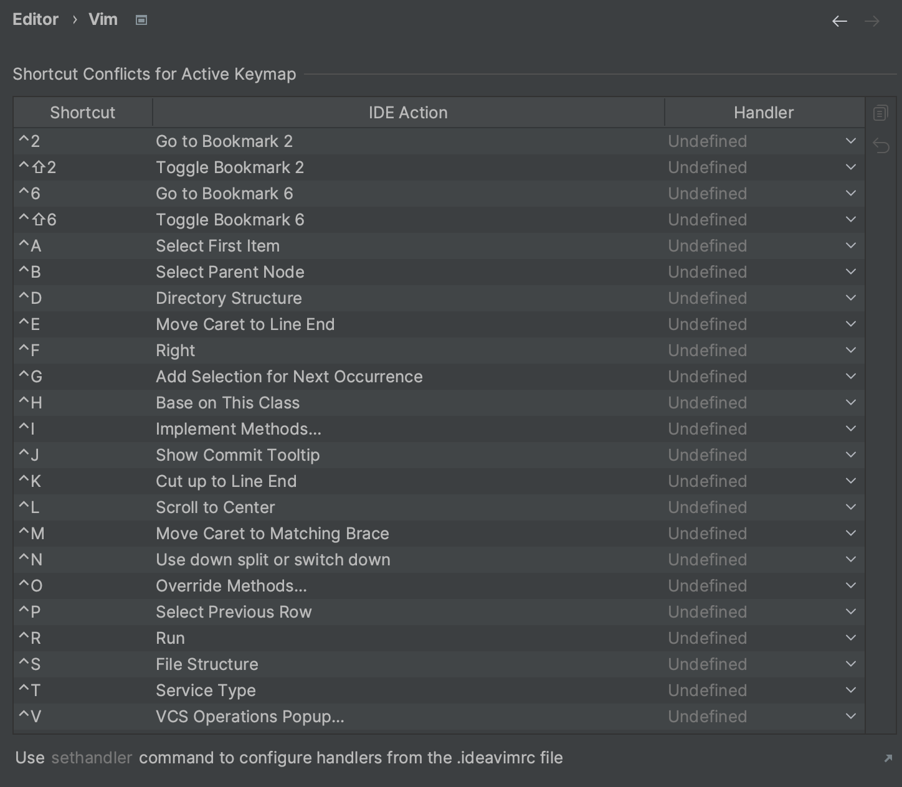Screen dimensions: 902x787
Task: Open Handler dropdown for Go to Bookmark 2
Action: coord(850,141)
